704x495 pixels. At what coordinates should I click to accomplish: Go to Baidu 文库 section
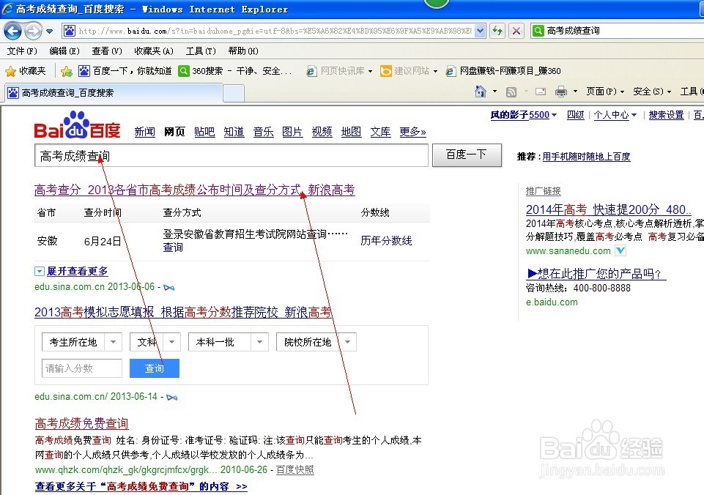pos(380,132)
